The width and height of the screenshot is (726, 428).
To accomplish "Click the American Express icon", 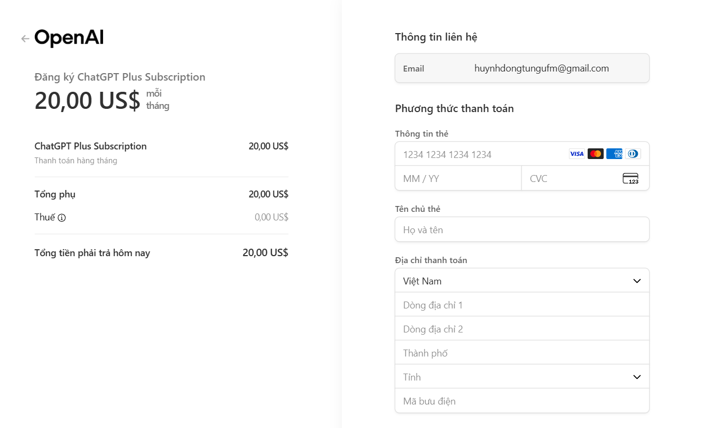I will [x=614, y=154].
